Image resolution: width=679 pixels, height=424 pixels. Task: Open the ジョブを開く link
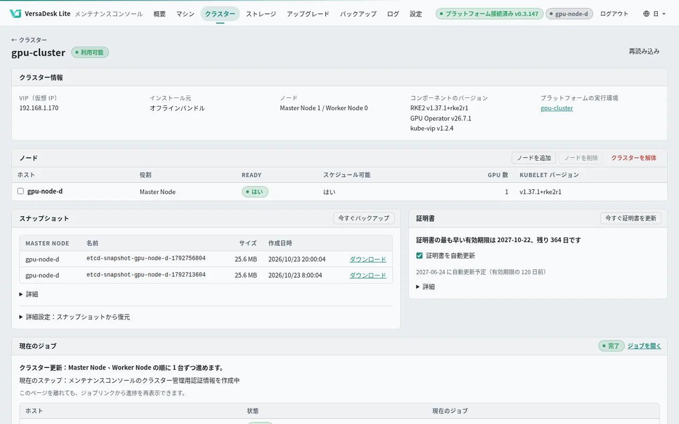pyautogui.click(x=645, y=346)
